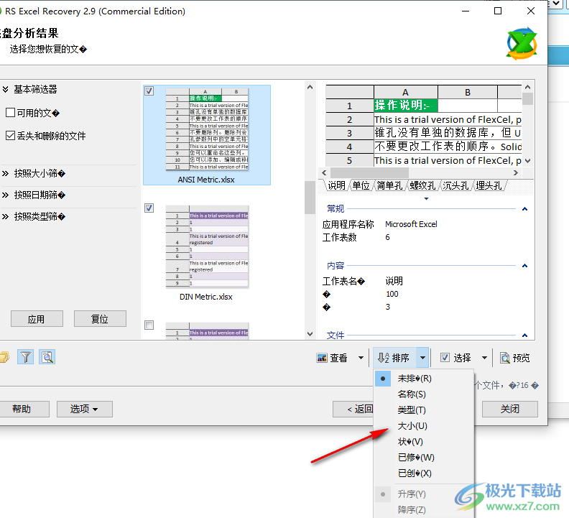Image resolution: width=569 pixels, height=518 pixels.
Task: Click the 帮助 help button
Action: (22, 409)
